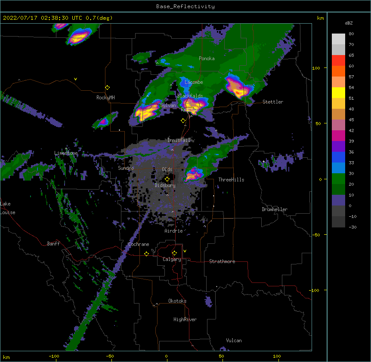Click the Limestone map label
The width and height of the screenshot is (371, 362).
tap(66, 153)
